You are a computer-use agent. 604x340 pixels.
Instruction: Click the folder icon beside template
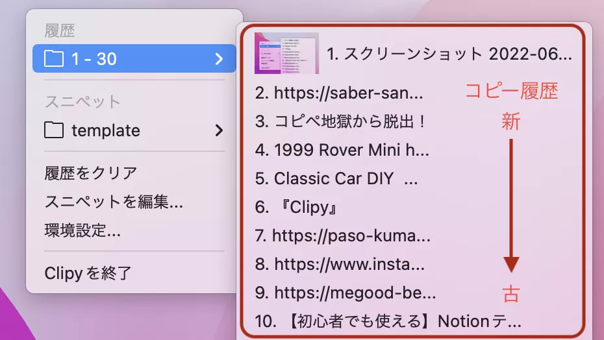point(53,130)
